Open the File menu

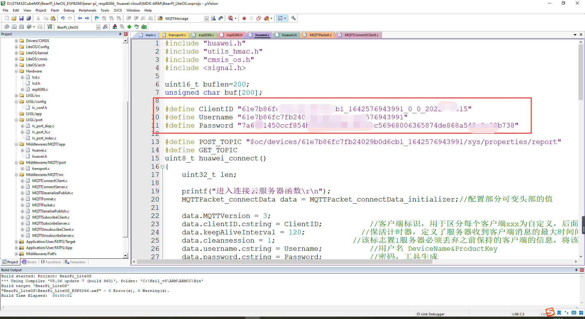(5, 10)
